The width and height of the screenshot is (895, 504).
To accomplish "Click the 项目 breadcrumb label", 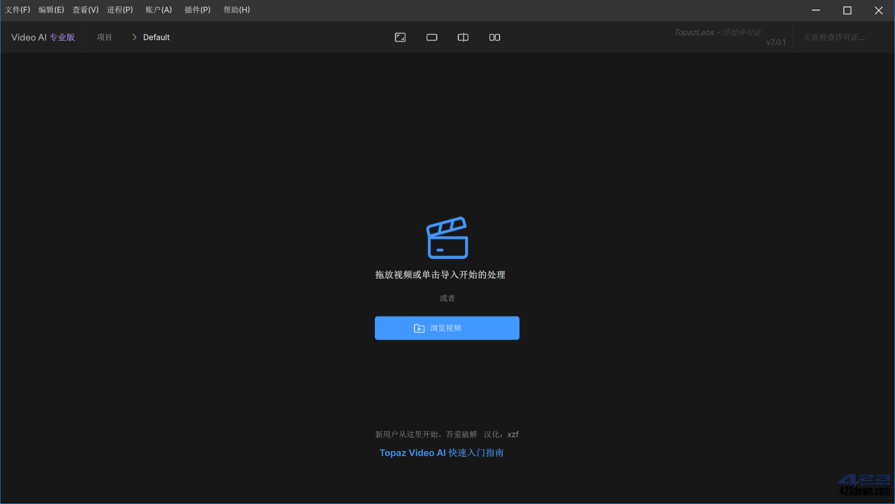I will tap(105, 37).
